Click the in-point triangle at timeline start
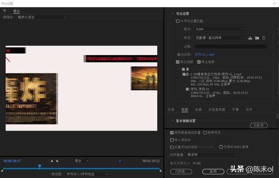The height and width of the screenshot is (178, 279). coord(2,171)
